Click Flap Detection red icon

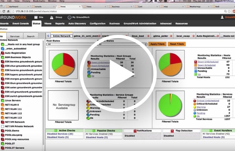tap(172, 131)
